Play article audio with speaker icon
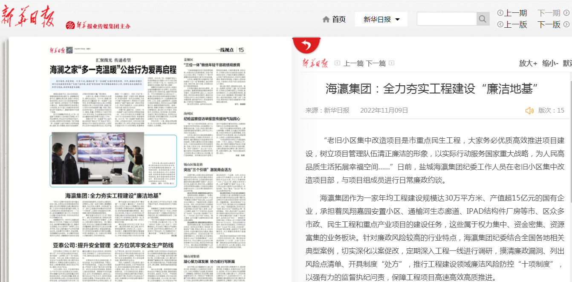 point(529,110)
